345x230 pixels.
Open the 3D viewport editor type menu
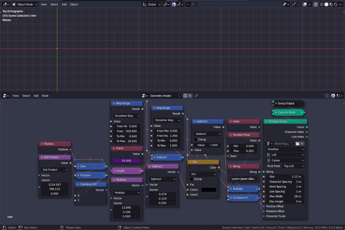[x=5, y=4]
